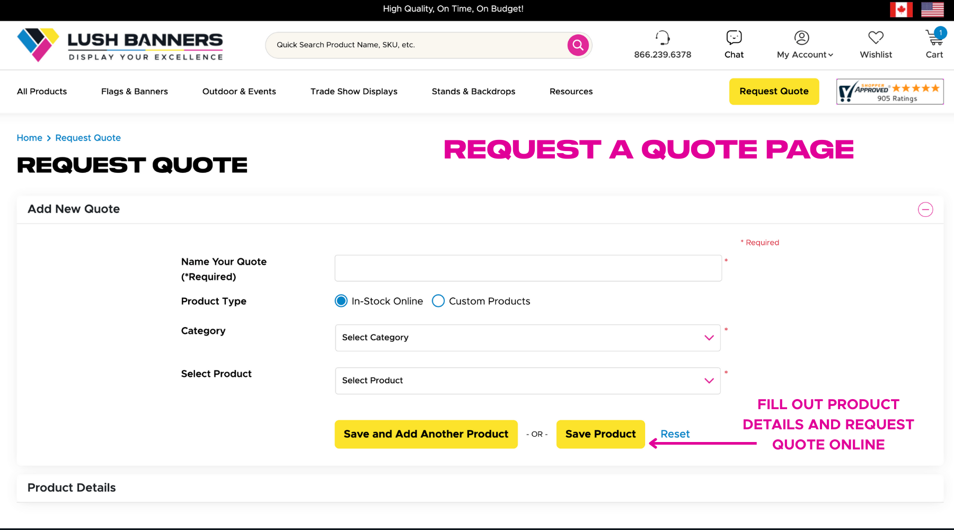Switch to the Canadian flag site
954x530 pixels.
pos(901,10)
